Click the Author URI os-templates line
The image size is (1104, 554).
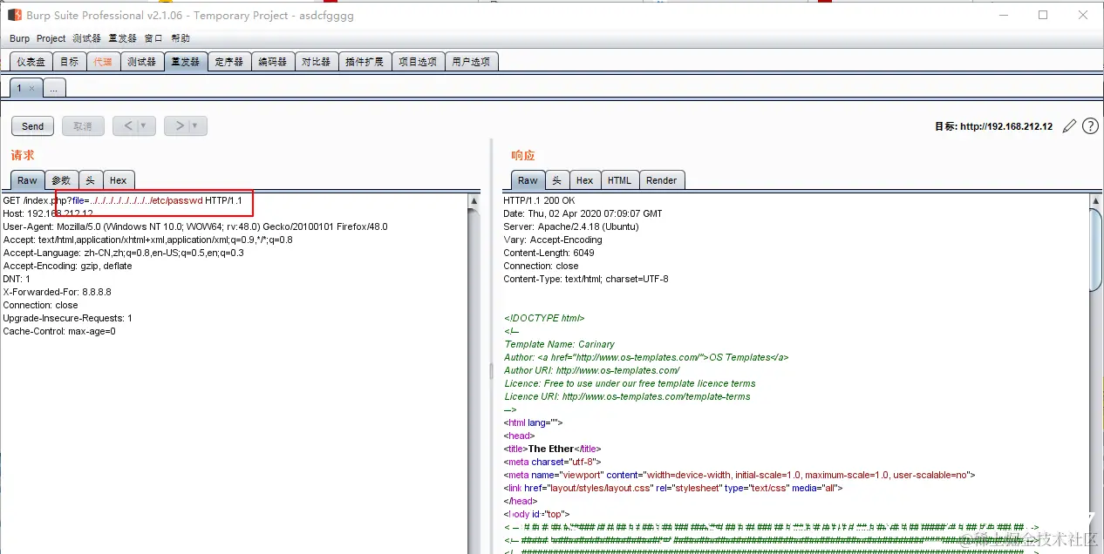tap(592, 371)
